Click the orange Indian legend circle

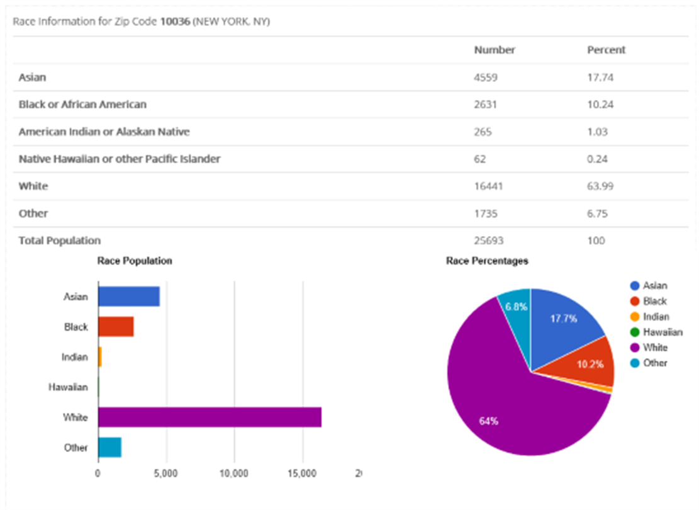tap(634, 317)
